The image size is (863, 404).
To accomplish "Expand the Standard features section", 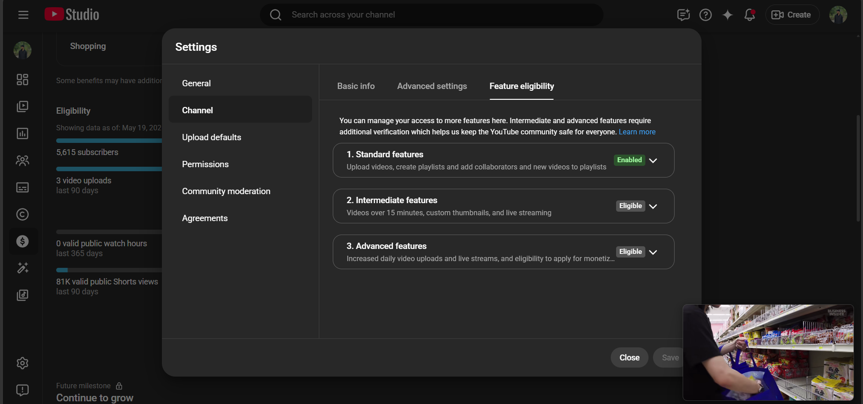I will click(653, 160).
